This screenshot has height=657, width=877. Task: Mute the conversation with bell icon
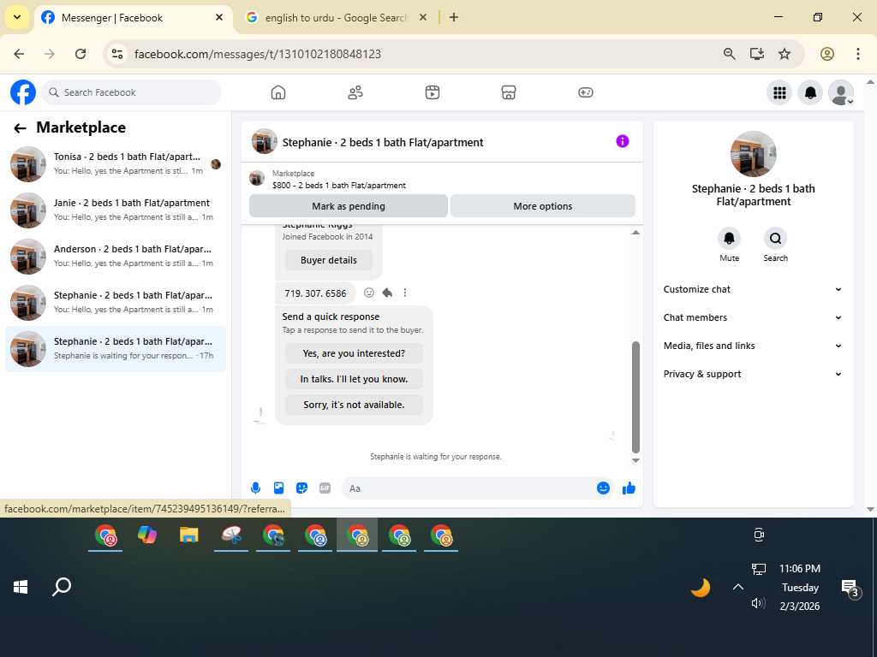pyautogui.click(x=730, y=239)
